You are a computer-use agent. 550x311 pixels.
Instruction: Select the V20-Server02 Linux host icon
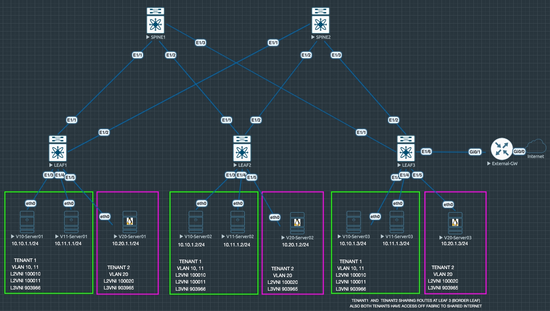[x=297, y=223]
